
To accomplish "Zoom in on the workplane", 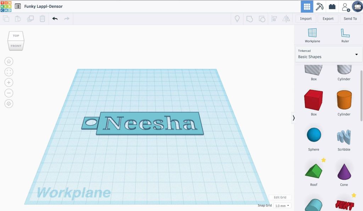I will 9,83.
